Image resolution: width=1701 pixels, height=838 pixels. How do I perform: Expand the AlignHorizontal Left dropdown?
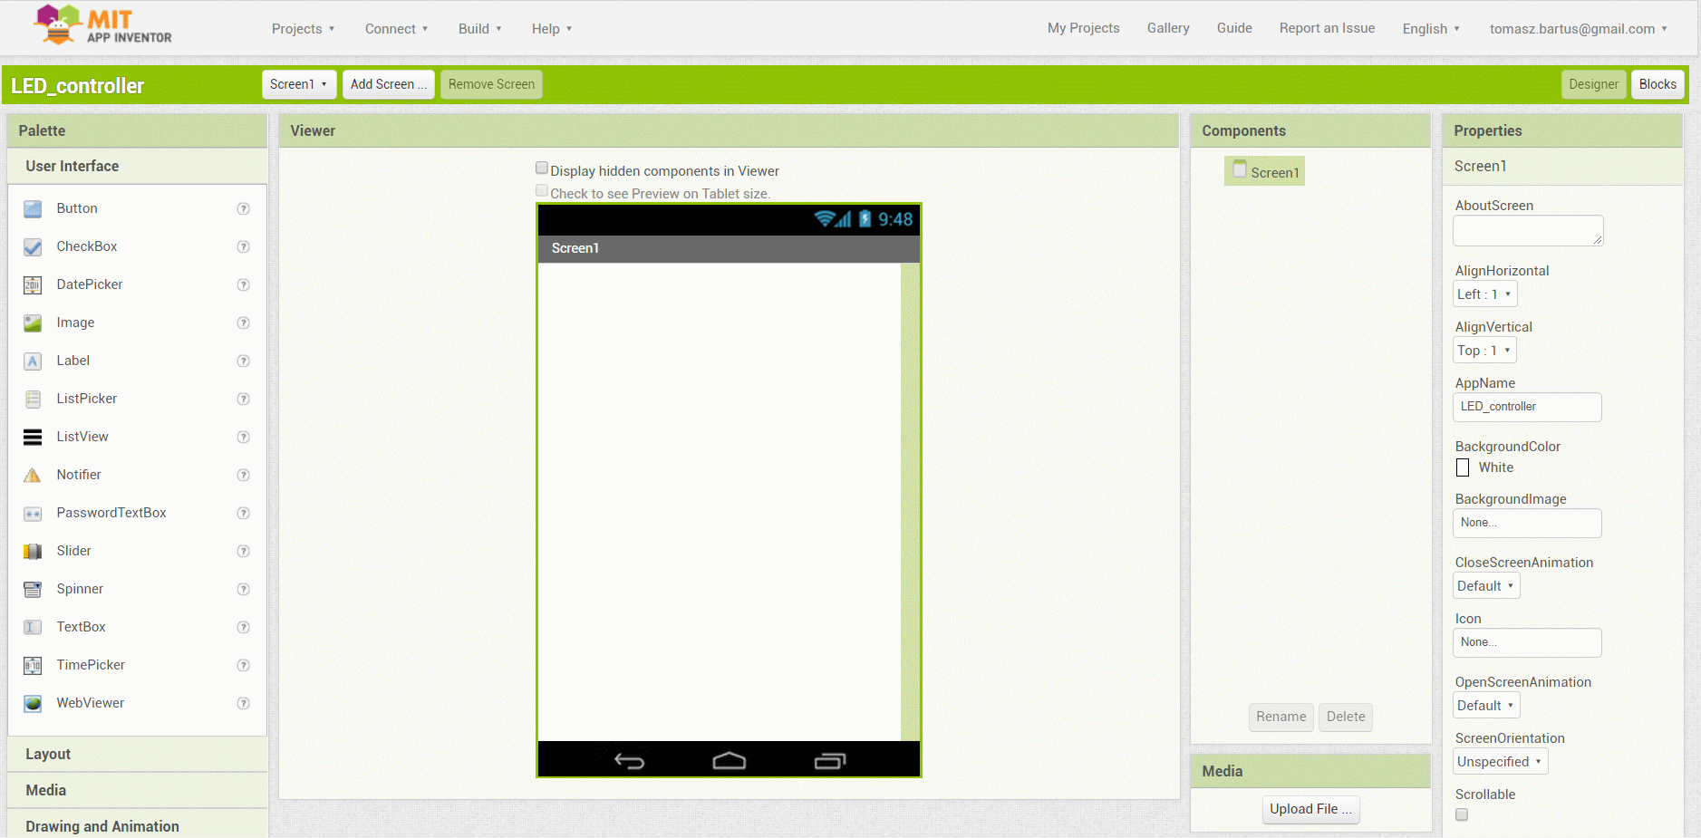click(x=1484, y=294)
